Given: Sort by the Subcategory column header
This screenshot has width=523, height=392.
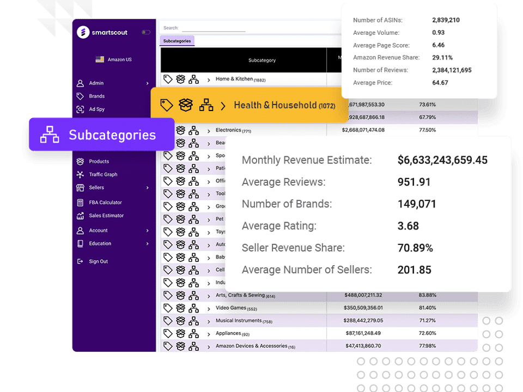Looking at the screenshot, I should point(262,60).
